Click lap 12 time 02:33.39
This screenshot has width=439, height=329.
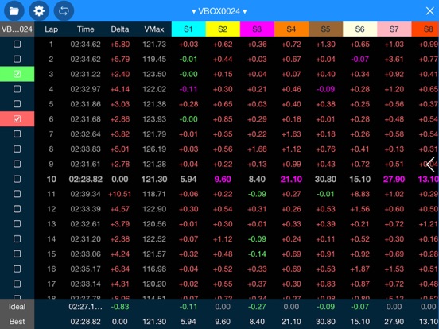tap(86, 209)
